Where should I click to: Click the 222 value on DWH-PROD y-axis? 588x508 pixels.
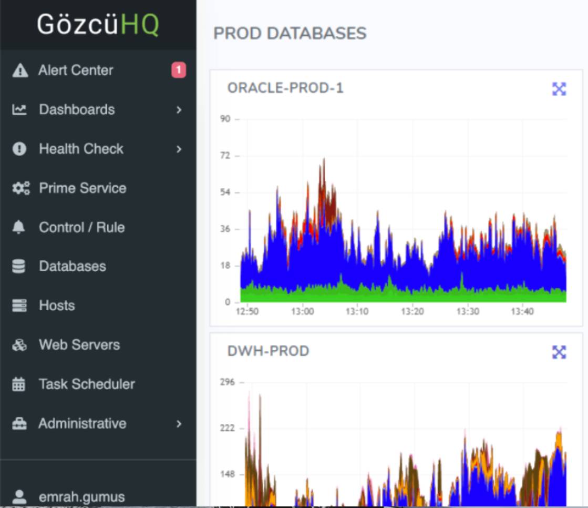(227, 428)
